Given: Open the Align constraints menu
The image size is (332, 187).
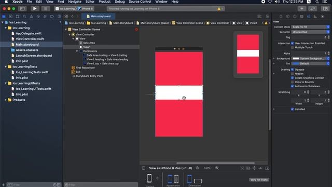Looking at the screenshot, I should pos(248,168).
